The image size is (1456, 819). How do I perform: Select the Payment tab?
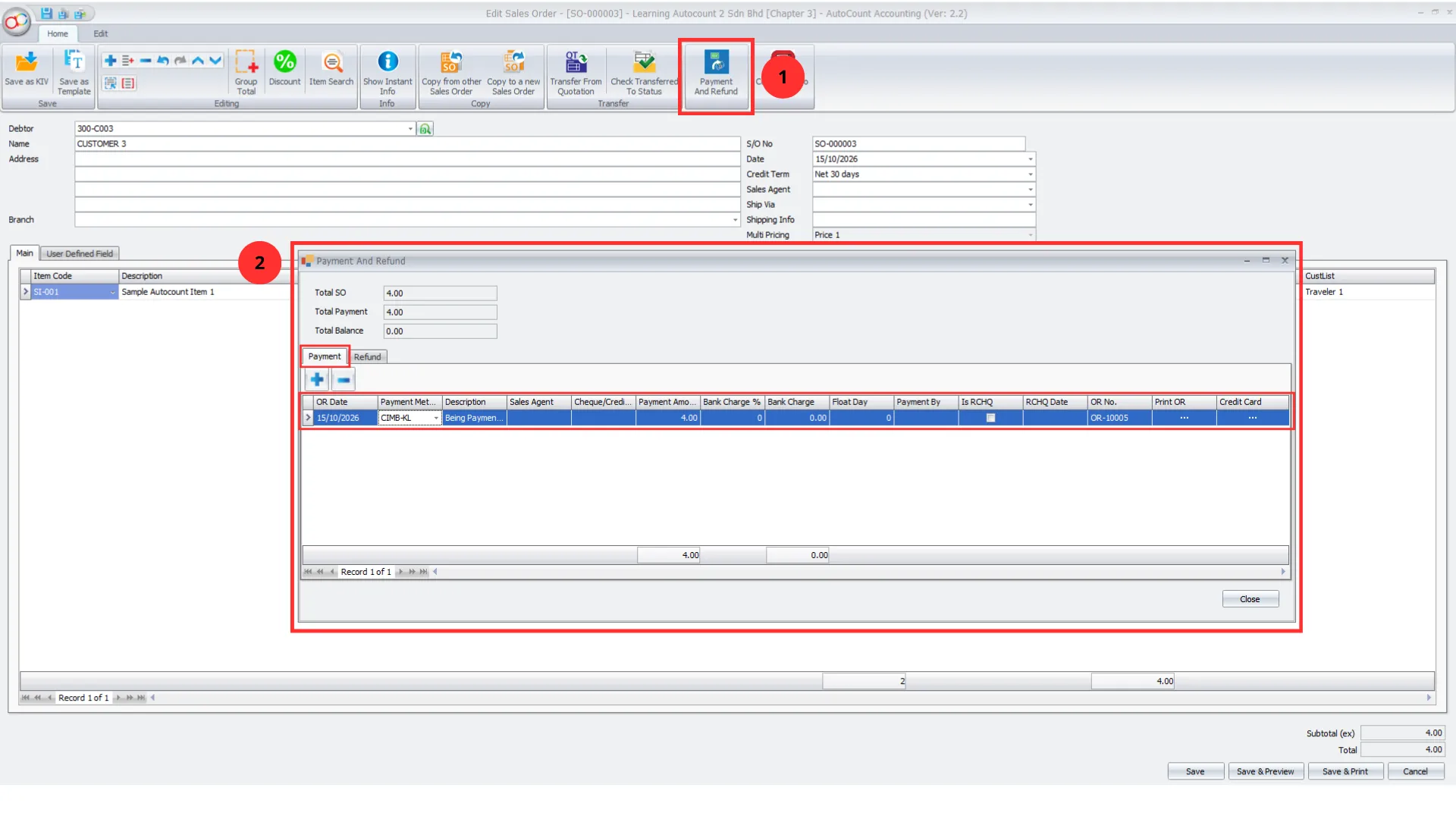(325, 356)
